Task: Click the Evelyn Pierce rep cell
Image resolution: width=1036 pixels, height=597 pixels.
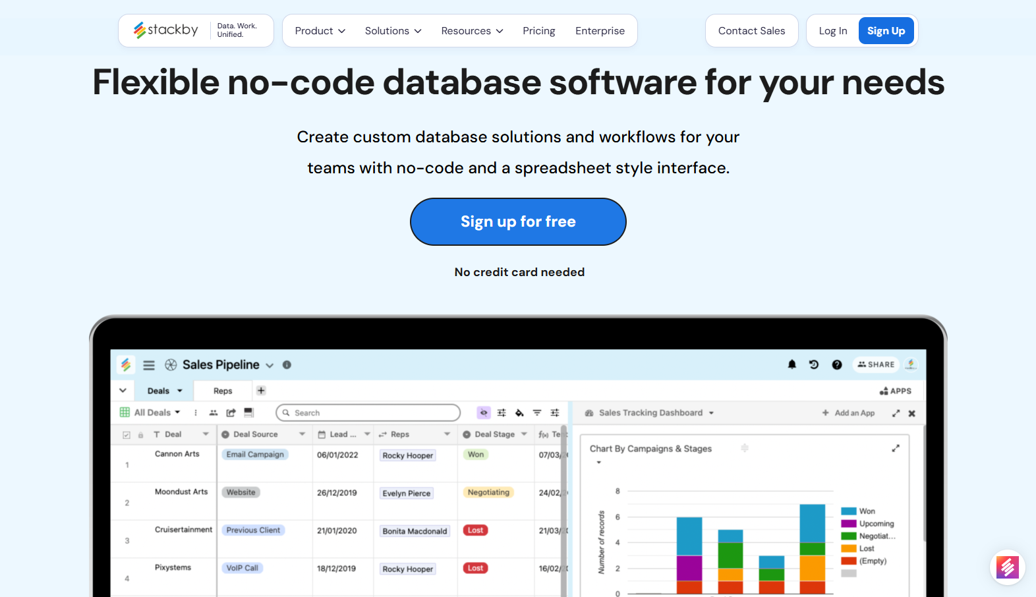Action: pyautogui.click(x=406, y=493)
